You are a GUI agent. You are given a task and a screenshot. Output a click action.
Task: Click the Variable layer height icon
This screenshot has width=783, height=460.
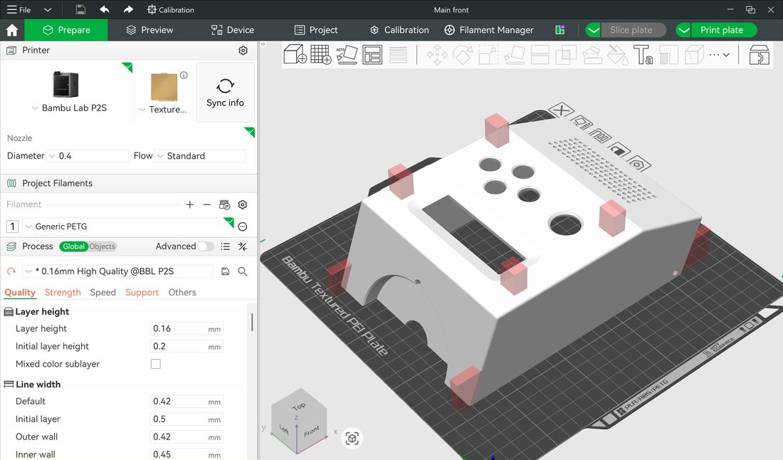click(x=398, y=54)
